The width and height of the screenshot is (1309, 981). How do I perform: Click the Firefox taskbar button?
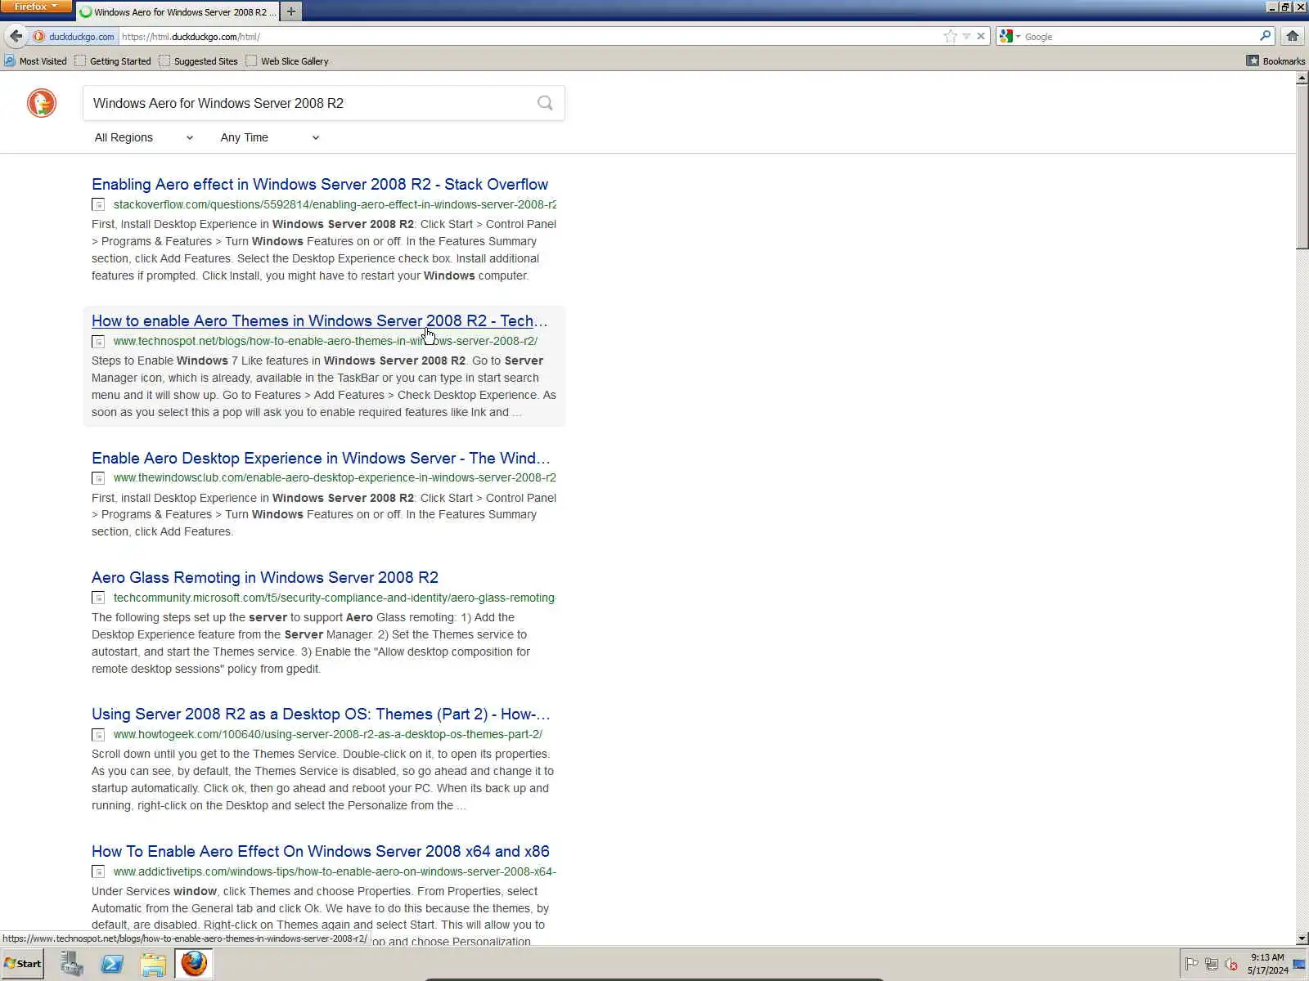point(194,964)
